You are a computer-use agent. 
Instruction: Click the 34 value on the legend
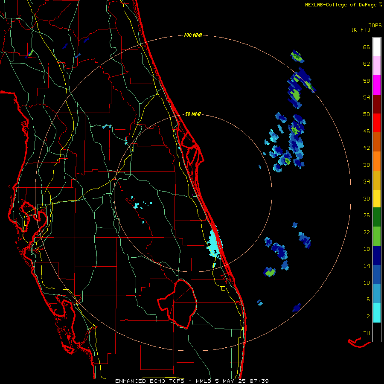367,182
